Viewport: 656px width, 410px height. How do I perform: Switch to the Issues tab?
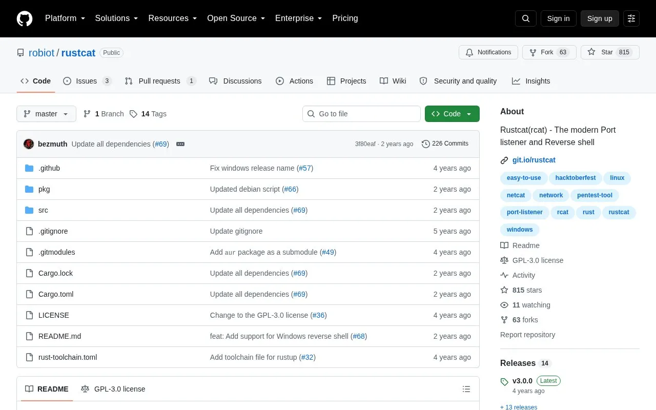click(x=87, y=81)
